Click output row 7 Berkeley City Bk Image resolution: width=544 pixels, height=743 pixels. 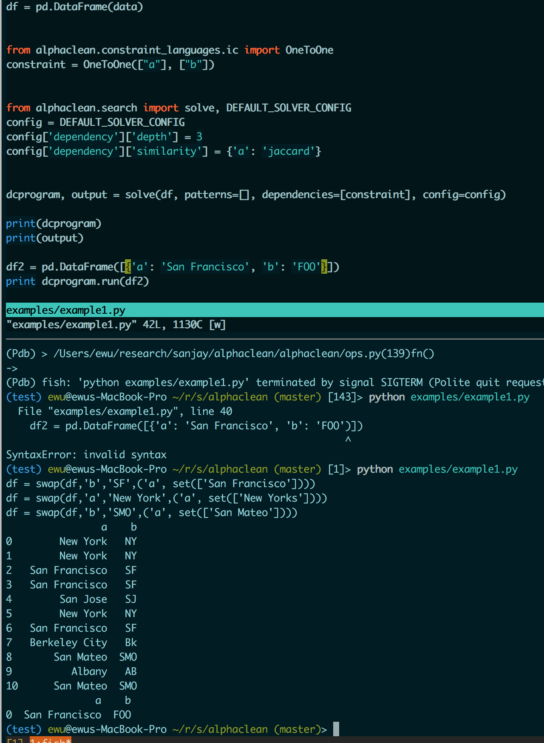pos(71,643)
